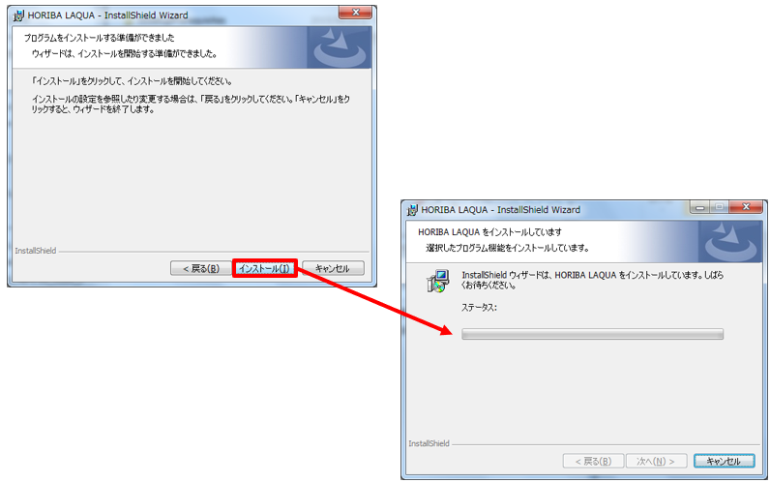Click the greyed-out 戻る(B) button in the progress dialog
Viewport: 770px width, 483px height.
[x=593, y=461]
